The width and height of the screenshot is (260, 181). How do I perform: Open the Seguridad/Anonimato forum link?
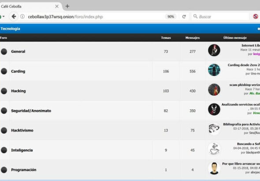31,111
